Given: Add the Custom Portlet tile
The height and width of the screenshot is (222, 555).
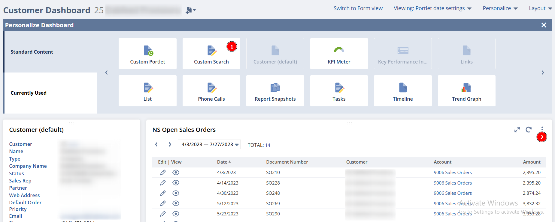Looking at the screenshot, I should point(147,54).
